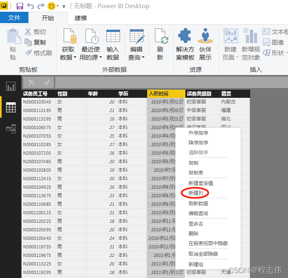
Task: Choose 新建列 from context menu
Action: pos(196,193)
